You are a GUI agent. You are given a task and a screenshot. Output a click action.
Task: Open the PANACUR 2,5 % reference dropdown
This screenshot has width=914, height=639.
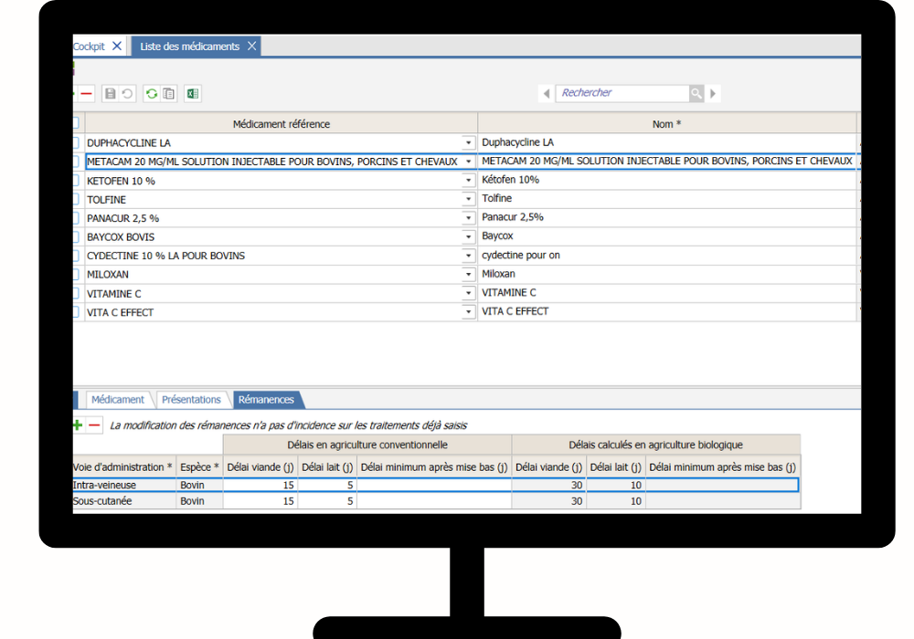click(468, 218)
